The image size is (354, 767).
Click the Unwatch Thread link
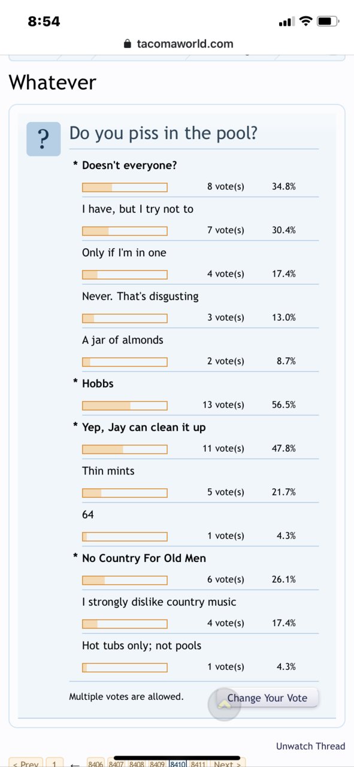pyautogui.click(x=310, y=746)
